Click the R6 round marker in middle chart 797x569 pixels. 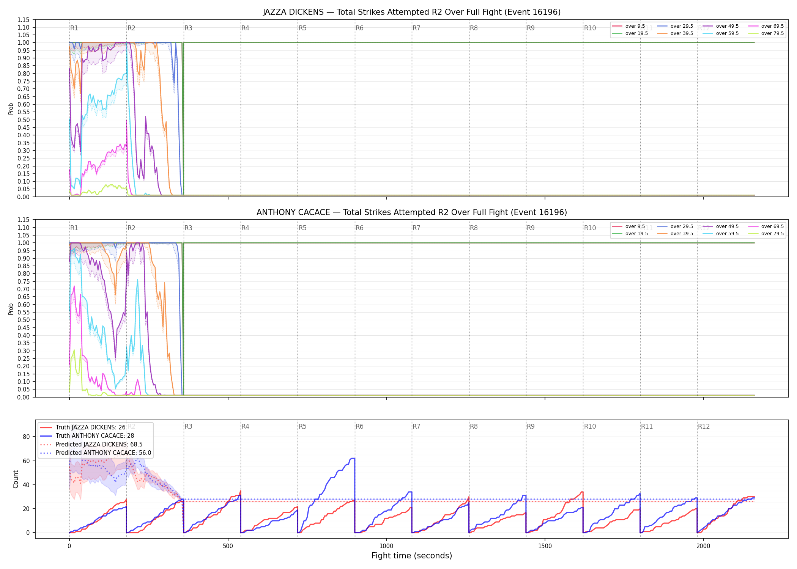tap(359, 228)
